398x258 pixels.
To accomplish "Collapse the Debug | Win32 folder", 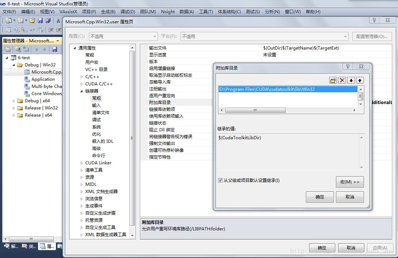I will [x=14, y=65].
